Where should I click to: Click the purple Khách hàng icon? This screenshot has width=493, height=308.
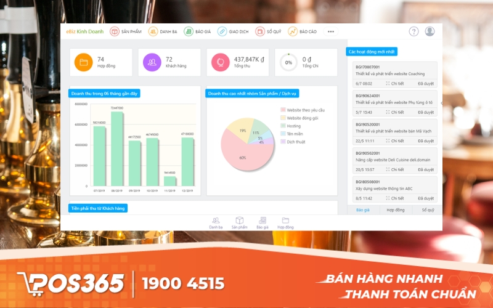pyautogui.click(x=152, y=62)
